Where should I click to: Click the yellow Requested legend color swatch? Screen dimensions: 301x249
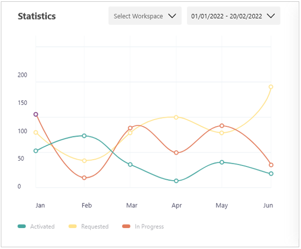(72, 227)
